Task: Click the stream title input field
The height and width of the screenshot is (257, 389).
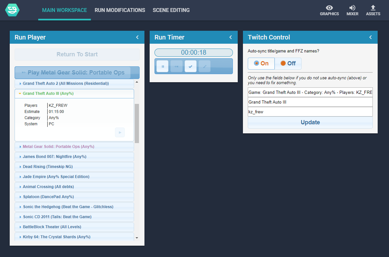Action: click(310, 92)
